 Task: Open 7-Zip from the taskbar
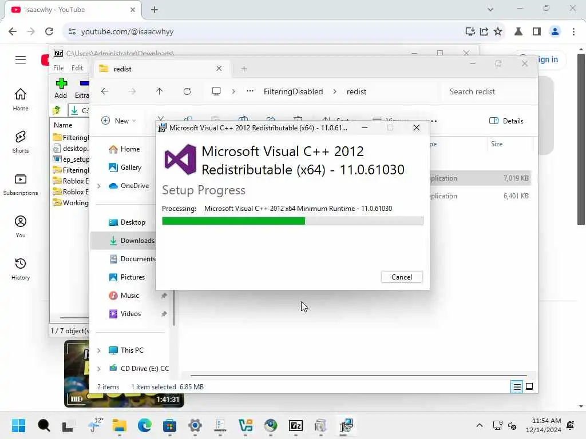[296, 425]
